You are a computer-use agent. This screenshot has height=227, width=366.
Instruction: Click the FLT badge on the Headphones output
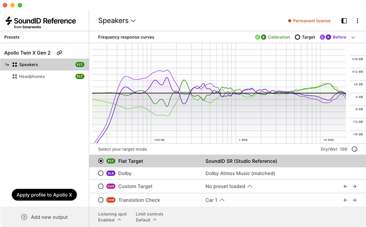coord(80,76)
